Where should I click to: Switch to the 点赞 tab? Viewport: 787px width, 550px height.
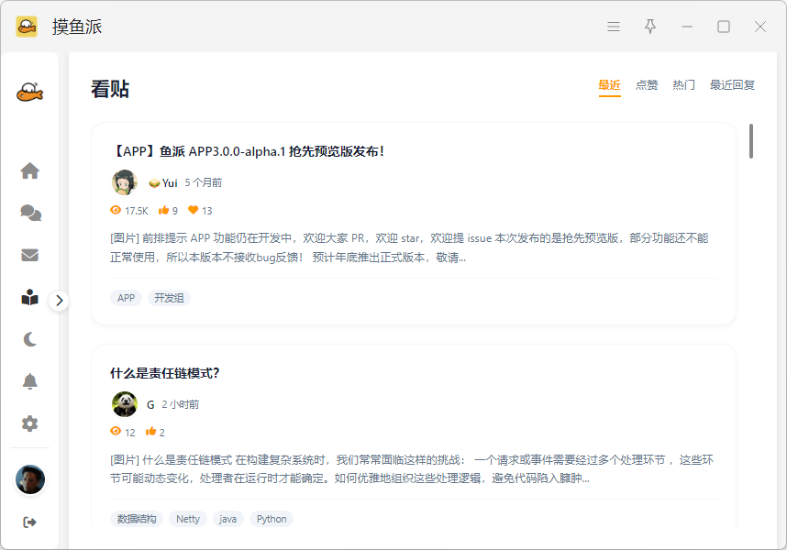pos(647,85)
